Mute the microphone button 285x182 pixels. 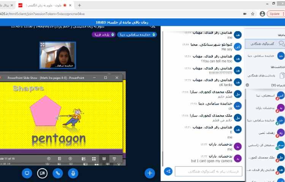73,173
